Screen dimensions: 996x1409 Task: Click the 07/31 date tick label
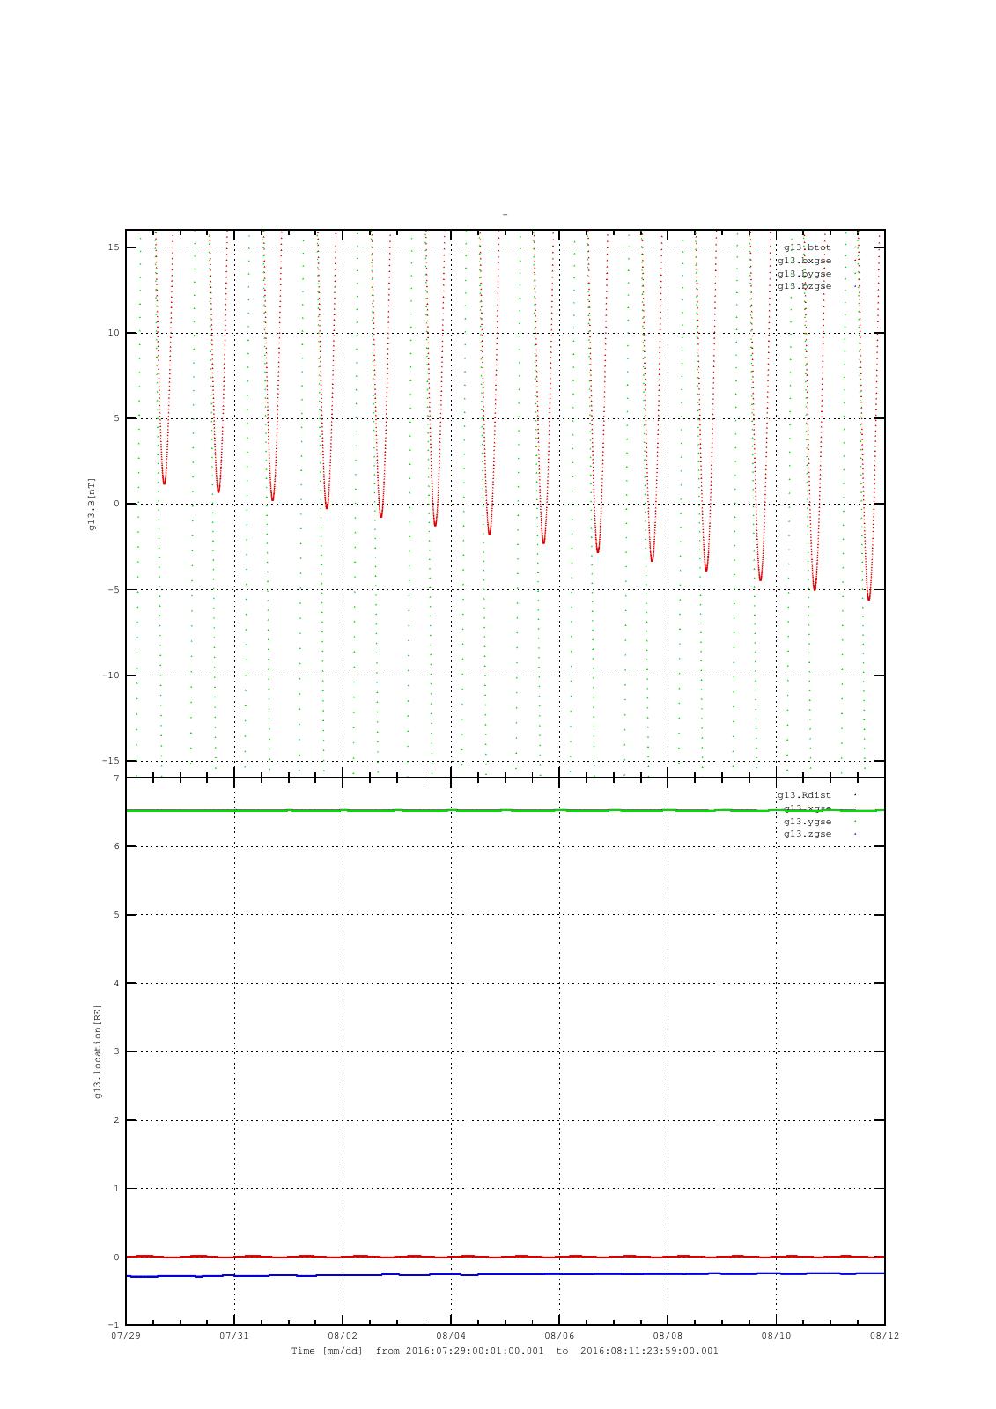[x=234, y=1335]
